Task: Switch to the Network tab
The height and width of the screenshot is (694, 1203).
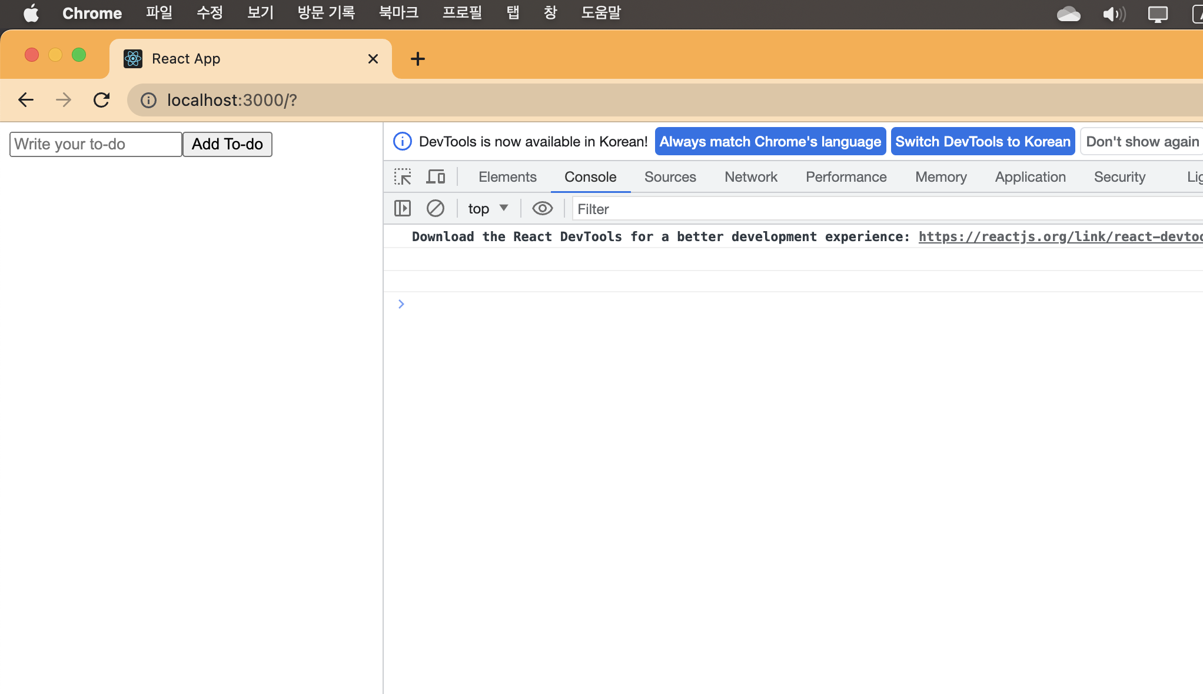Action: click(750, 177)
